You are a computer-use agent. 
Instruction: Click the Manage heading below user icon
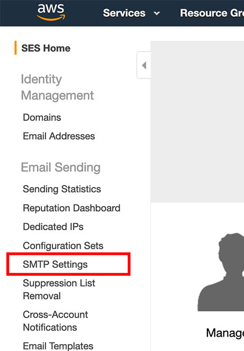pyautogui.click(x=225, y=333)
